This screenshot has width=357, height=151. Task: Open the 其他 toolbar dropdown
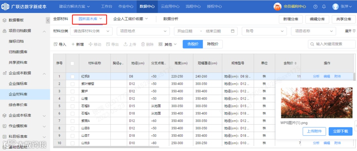168,44
